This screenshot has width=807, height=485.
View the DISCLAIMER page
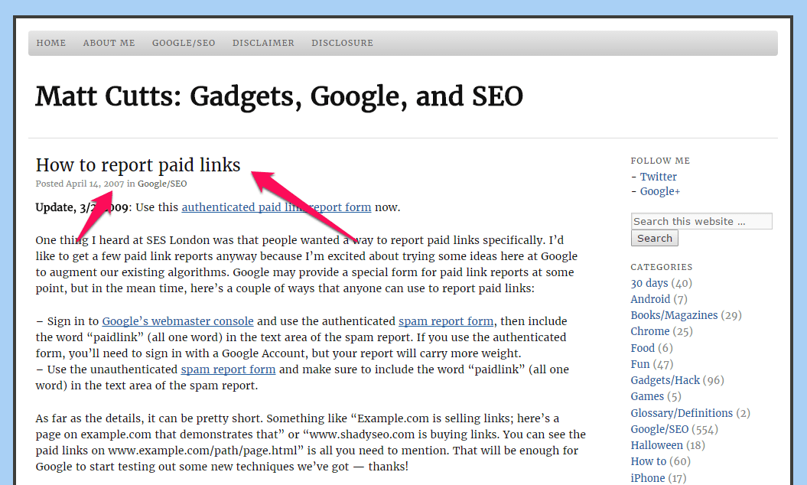pyautogui.click(x=263, y=43)
